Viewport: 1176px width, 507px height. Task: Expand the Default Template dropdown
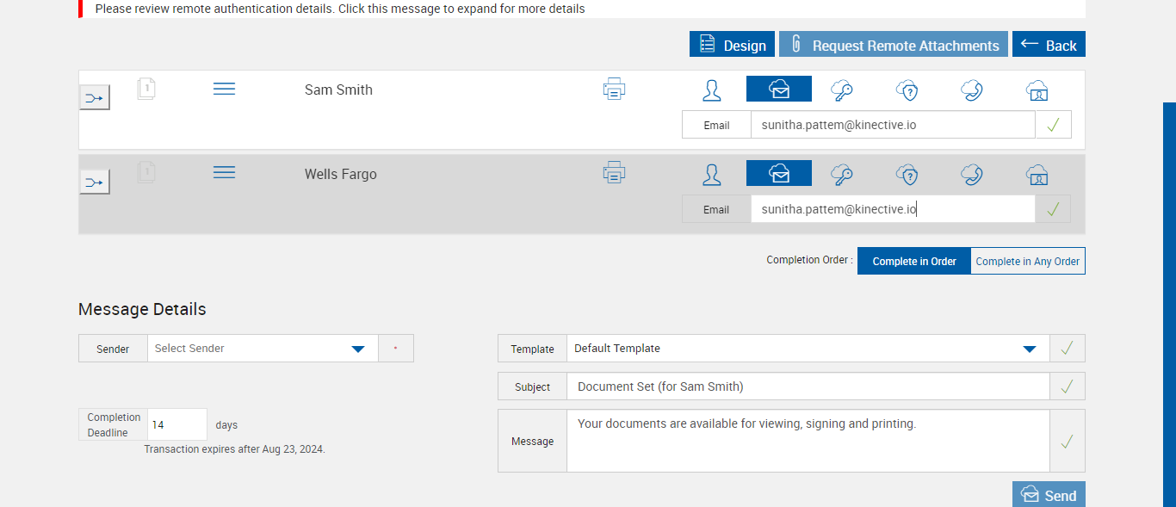coord(1029,349)
